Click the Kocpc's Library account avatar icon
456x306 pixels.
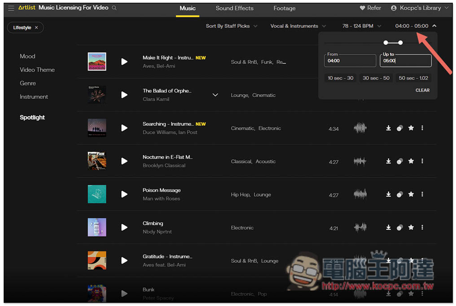coord(394,8)
